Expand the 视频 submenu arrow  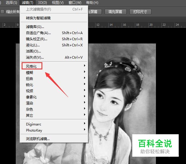(85, 90)
